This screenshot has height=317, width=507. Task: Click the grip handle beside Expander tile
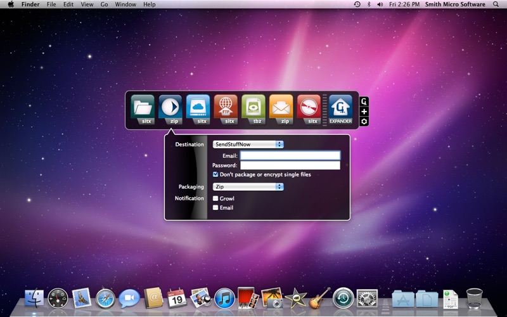[x=324, y=110]
